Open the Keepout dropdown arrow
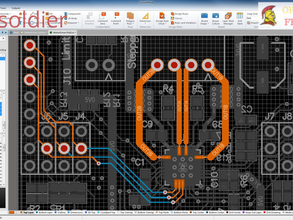Image resolution: width=293 pixels, height=220 pixels. [78, 23]
